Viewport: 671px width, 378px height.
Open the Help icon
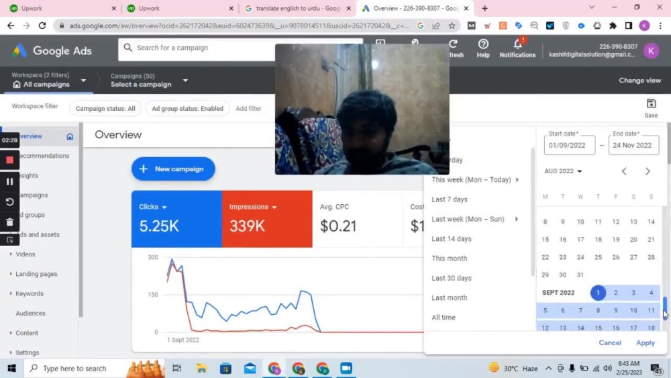coord(483,48)
